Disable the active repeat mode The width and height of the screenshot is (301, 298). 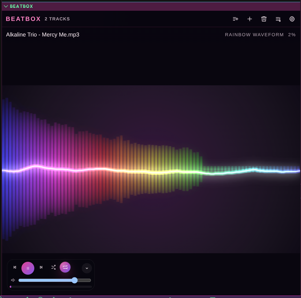pyautogui.click(x=65, y=267)
